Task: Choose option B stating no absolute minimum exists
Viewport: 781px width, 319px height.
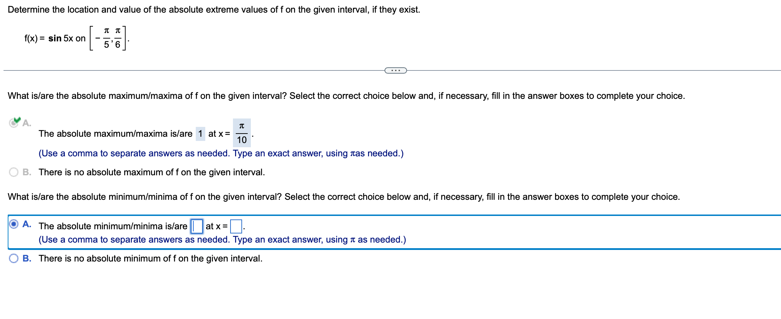Action: [13, 258]
